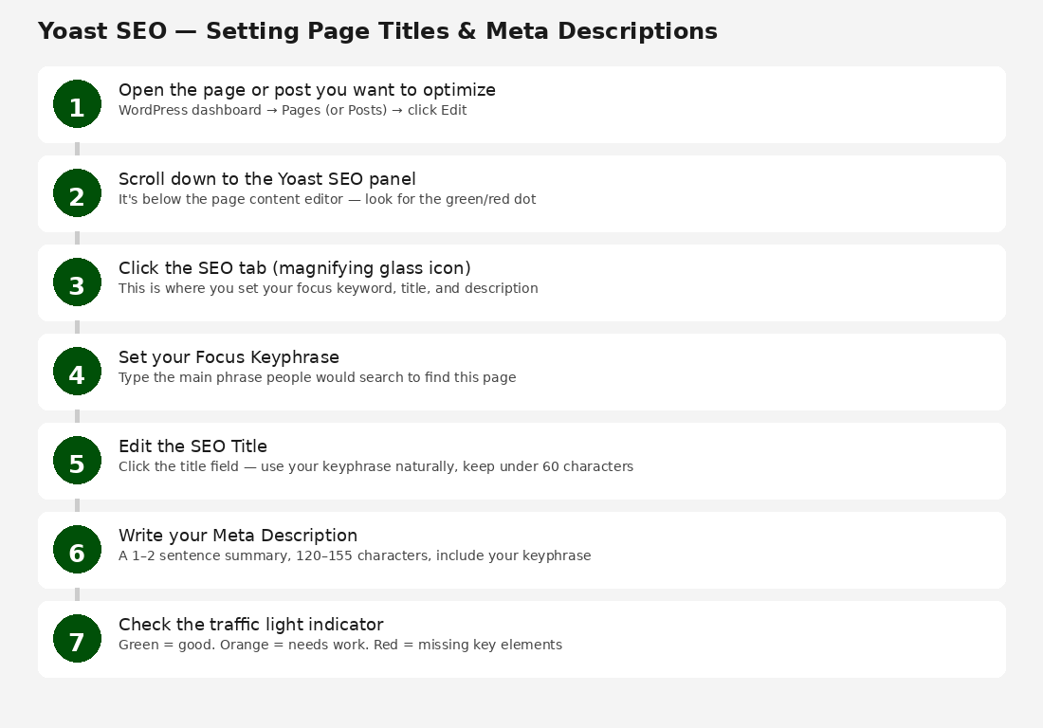The height and width of the screenshot is (728, 1043).
Task: Click "Click the SEO tab" step title
Action: coord(294,268)
